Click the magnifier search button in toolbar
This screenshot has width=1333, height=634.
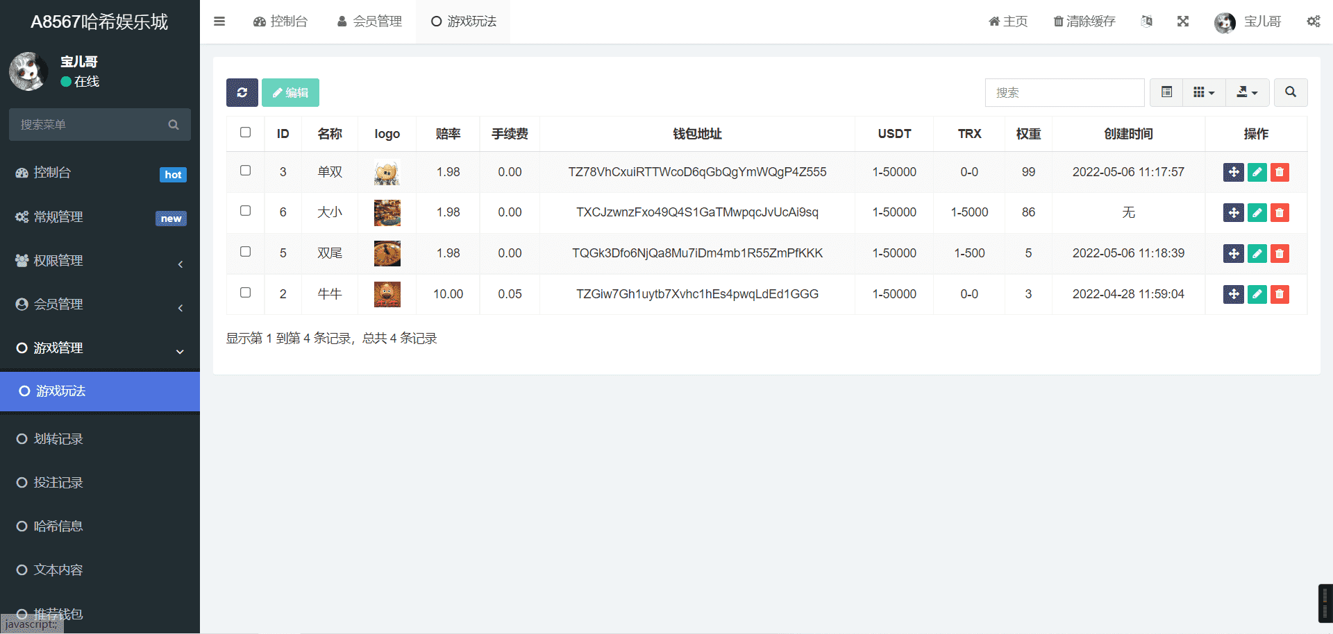[x=1290, y=92]
